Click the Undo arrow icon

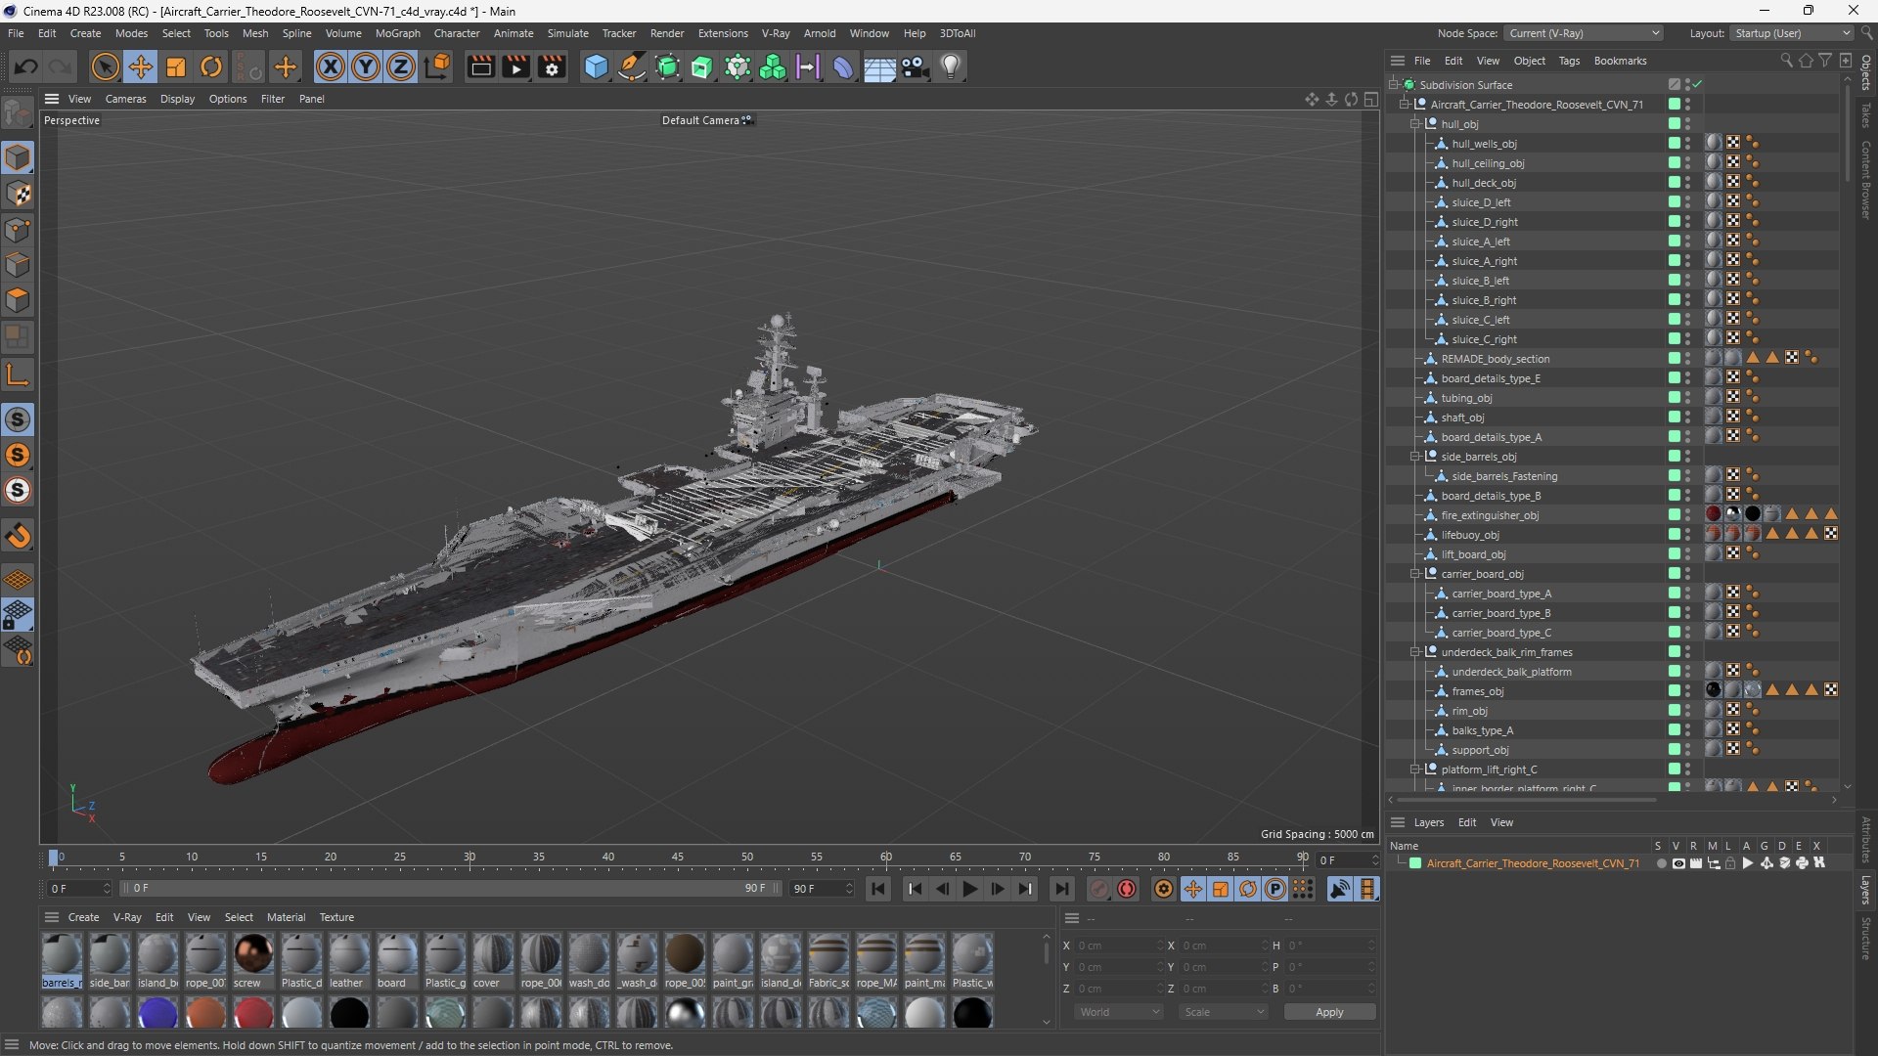[x=26, y=66]
